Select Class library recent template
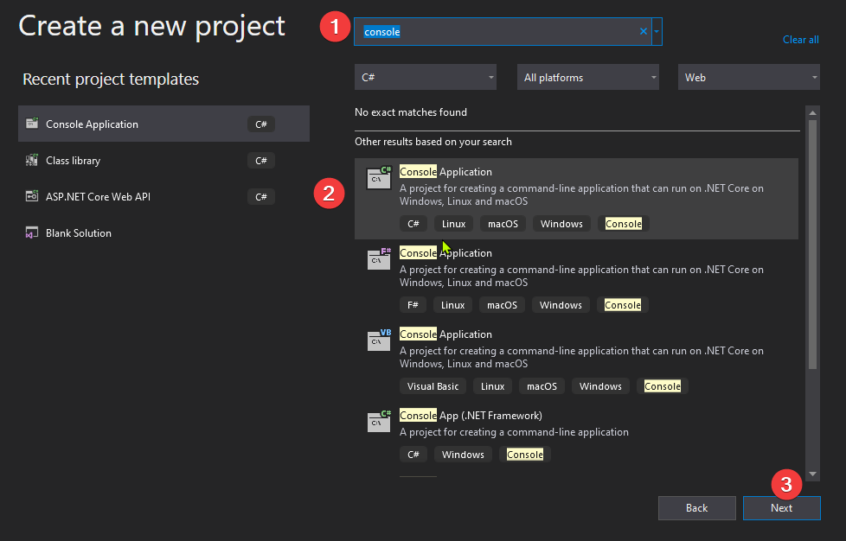 coord(163,160)
